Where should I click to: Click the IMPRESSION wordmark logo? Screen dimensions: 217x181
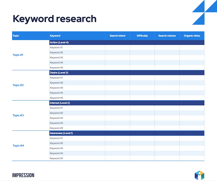coord(23,175)
